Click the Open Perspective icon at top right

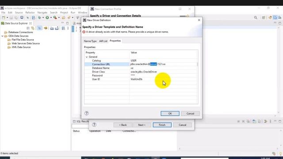[264, 18]
